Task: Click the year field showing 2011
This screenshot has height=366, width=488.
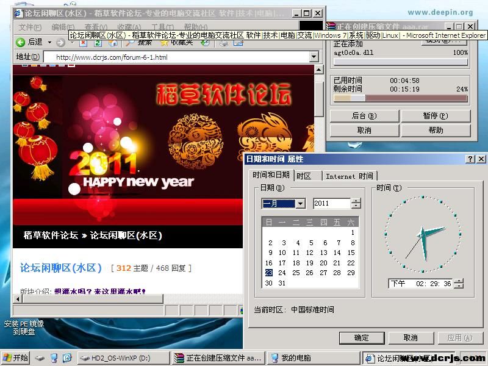Action: tap(331, 204)
